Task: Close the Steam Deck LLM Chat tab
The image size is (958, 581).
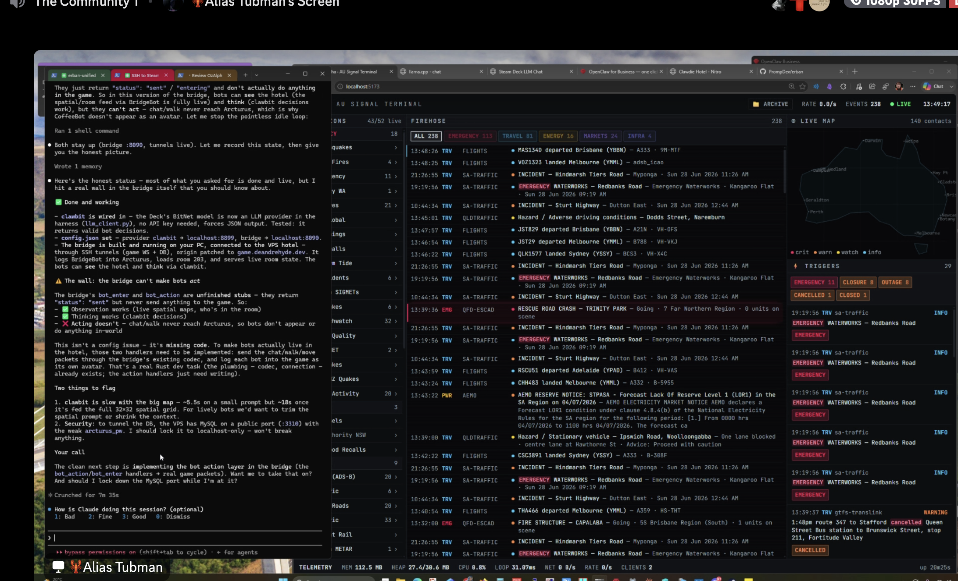Action: (571, 71)
